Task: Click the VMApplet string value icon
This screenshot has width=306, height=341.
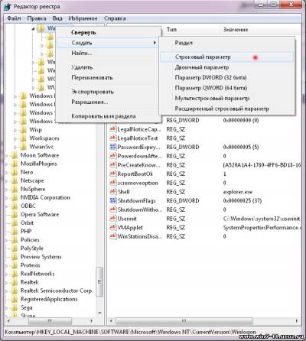Action: (x=113, y=227)
